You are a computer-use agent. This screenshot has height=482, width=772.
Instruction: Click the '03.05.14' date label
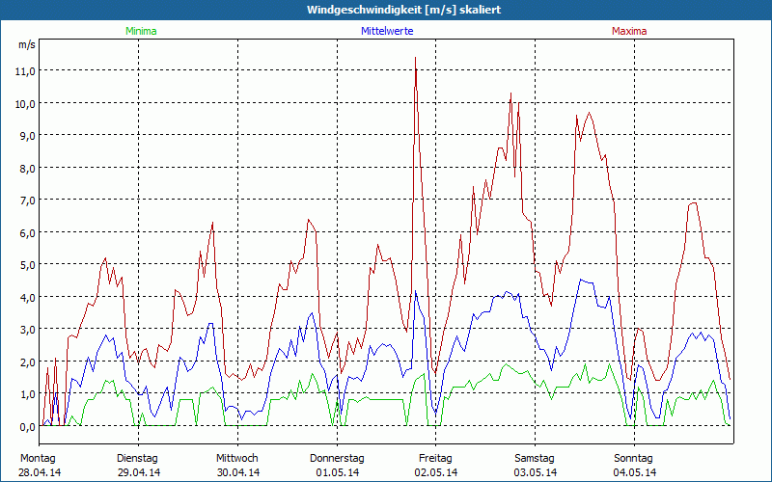(x=536, y=472)
